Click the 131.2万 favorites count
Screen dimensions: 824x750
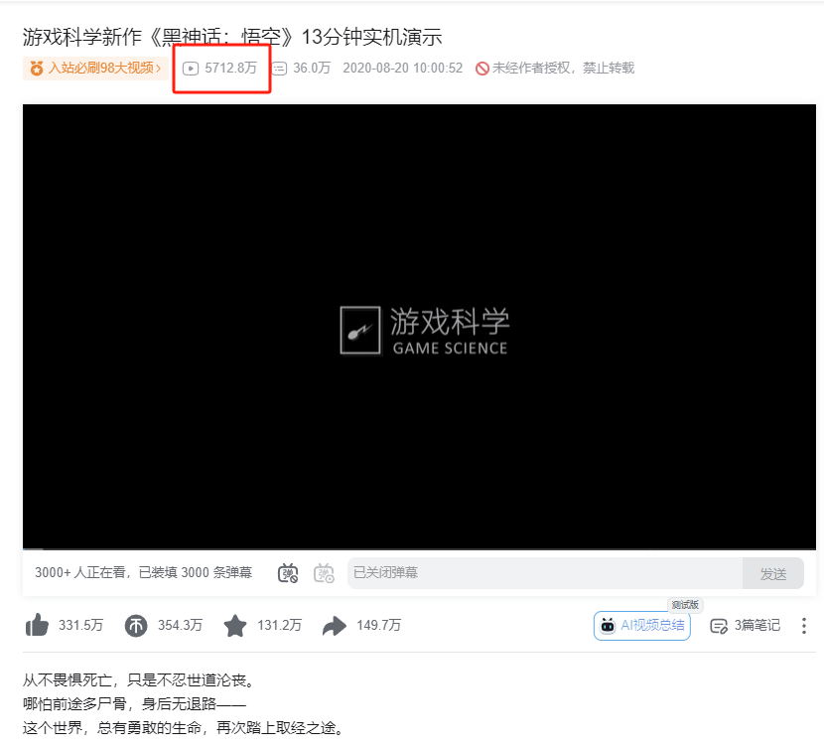[x=279, y=626]
